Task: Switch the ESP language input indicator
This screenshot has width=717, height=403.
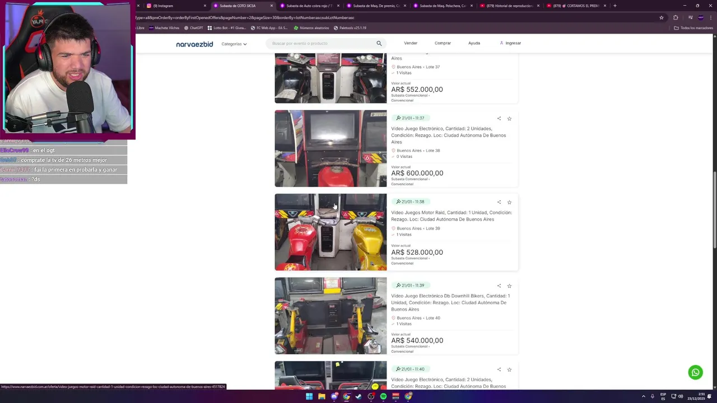Action: pos(663,396)
